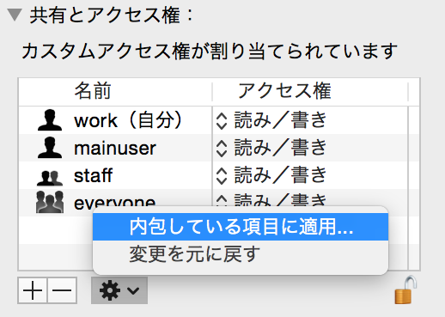The image size is (445, 317).
Task: Open permission dropdown for everyone
Action: pyautogui.click(x=222, y=200)
